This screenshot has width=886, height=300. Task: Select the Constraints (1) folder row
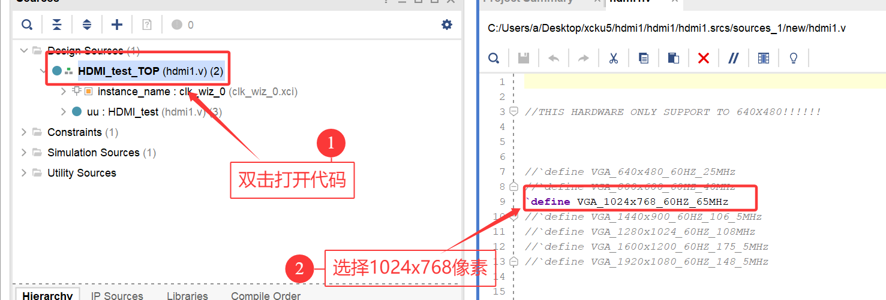click(x=83, y=132)
